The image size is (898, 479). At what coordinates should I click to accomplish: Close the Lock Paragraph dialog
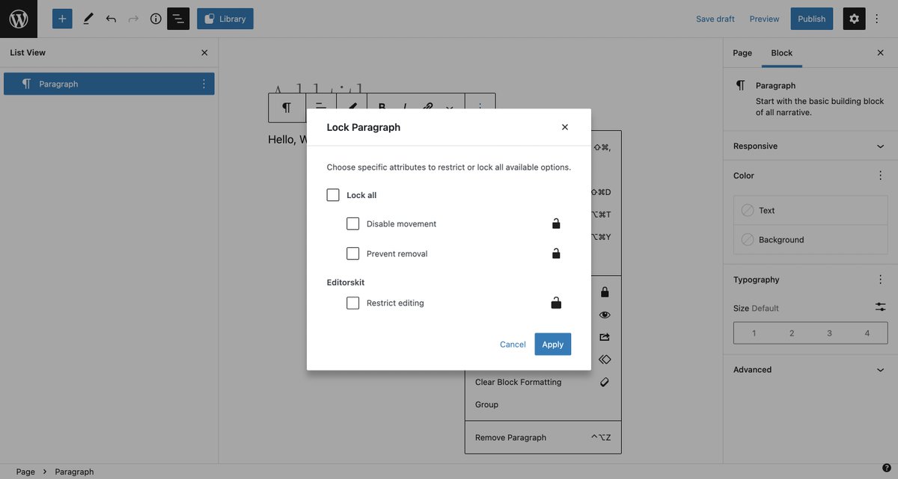(565, 127)
